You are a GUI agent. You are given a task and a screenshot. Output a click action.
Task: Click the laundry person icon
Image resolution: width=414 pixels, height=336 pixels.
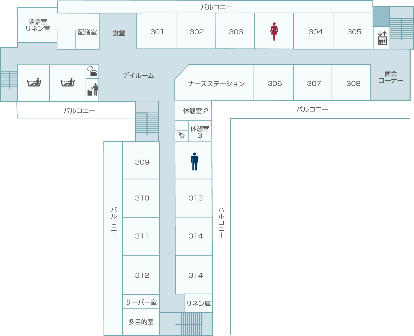coord(93,90)
